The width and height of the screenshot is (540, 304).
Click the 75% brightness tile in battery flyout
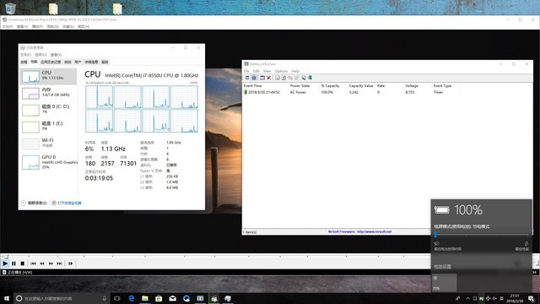(x=445, y=283)
